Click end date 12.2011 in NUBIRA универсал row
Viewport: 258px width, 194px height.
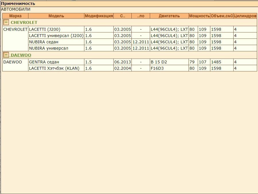click(141, 48)
